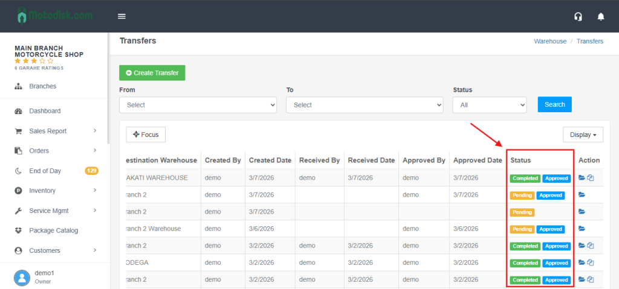
Task: Open folder icon for MAKATI WAREHOUSE transfer
Action: 582,178
